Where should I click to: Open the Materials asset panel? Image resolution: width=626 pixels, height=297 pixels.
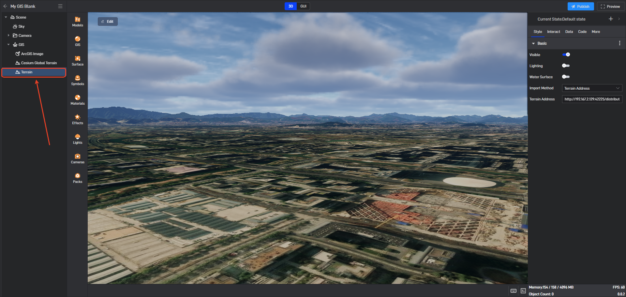[x=78, y=100]
